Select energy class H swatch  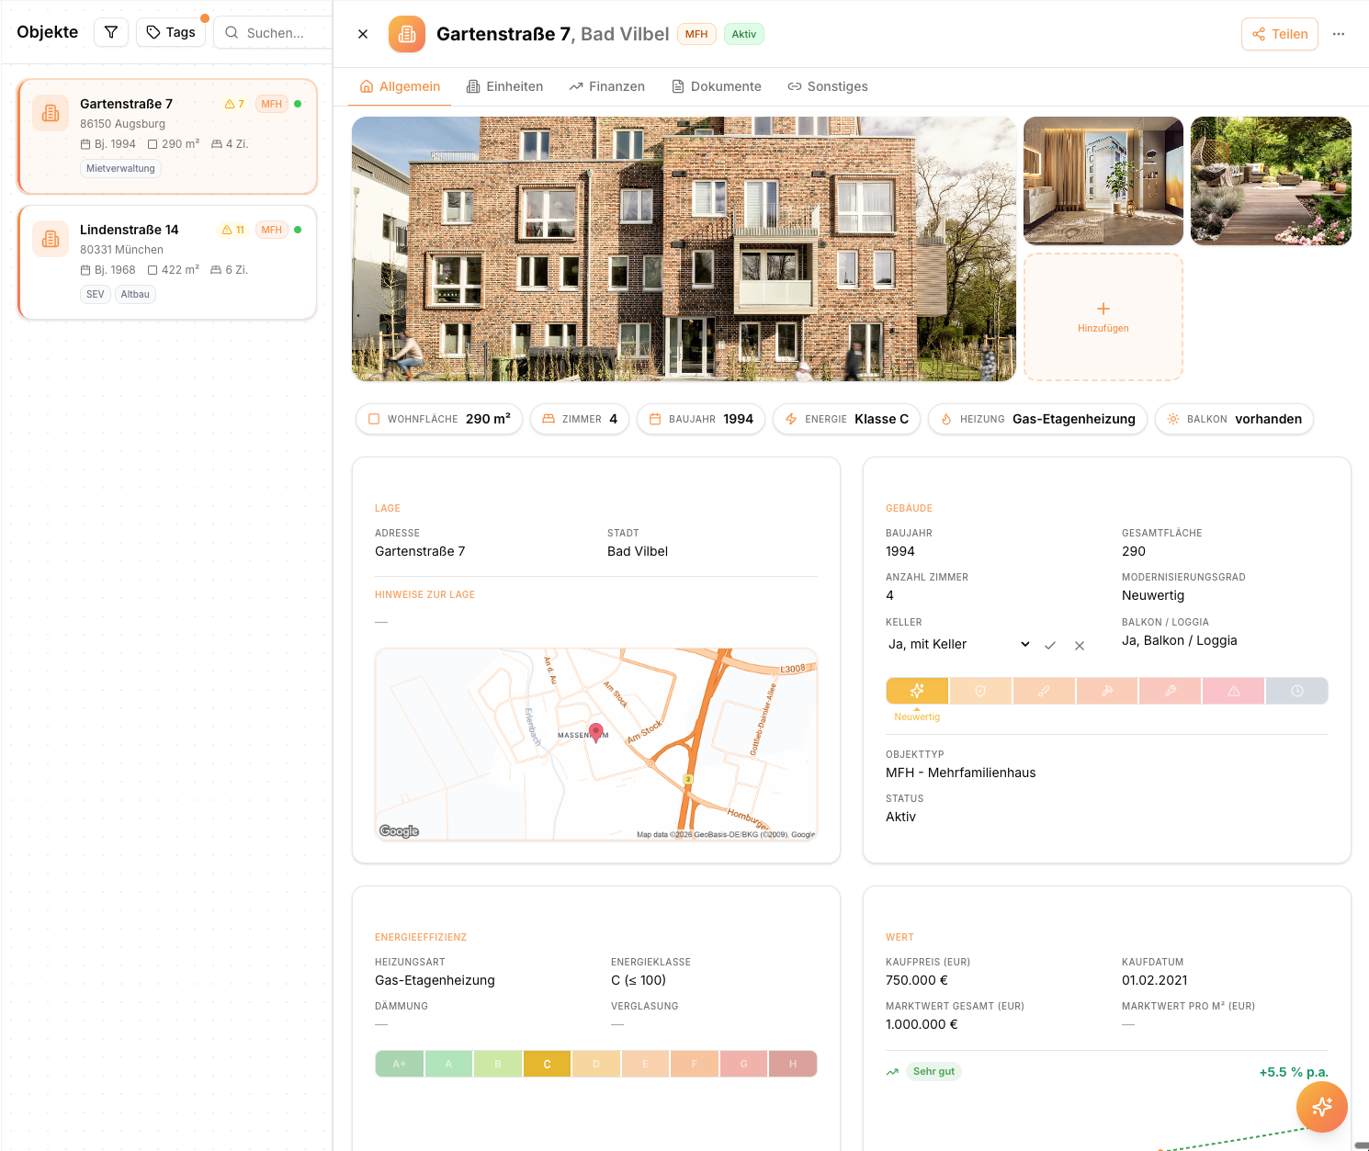point(793,1064)
